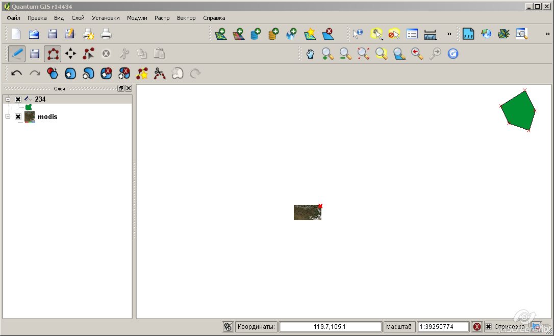Click the coordinates field showing 119.7,105.1
This screenshot has height=336, width=554.
tap(331, 326)
